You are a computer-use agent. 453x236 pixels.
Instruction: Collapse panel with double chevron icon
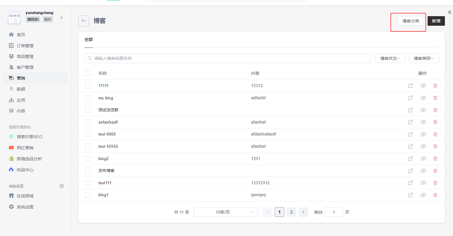coord(449,12)
